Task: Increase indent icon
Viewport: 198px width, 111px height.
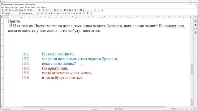Action: tap(77, 13)
